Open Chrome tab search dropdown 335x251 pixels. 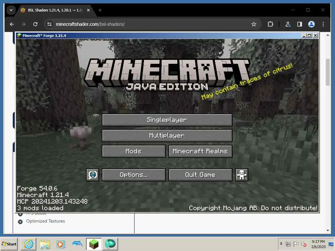(11, 10)
